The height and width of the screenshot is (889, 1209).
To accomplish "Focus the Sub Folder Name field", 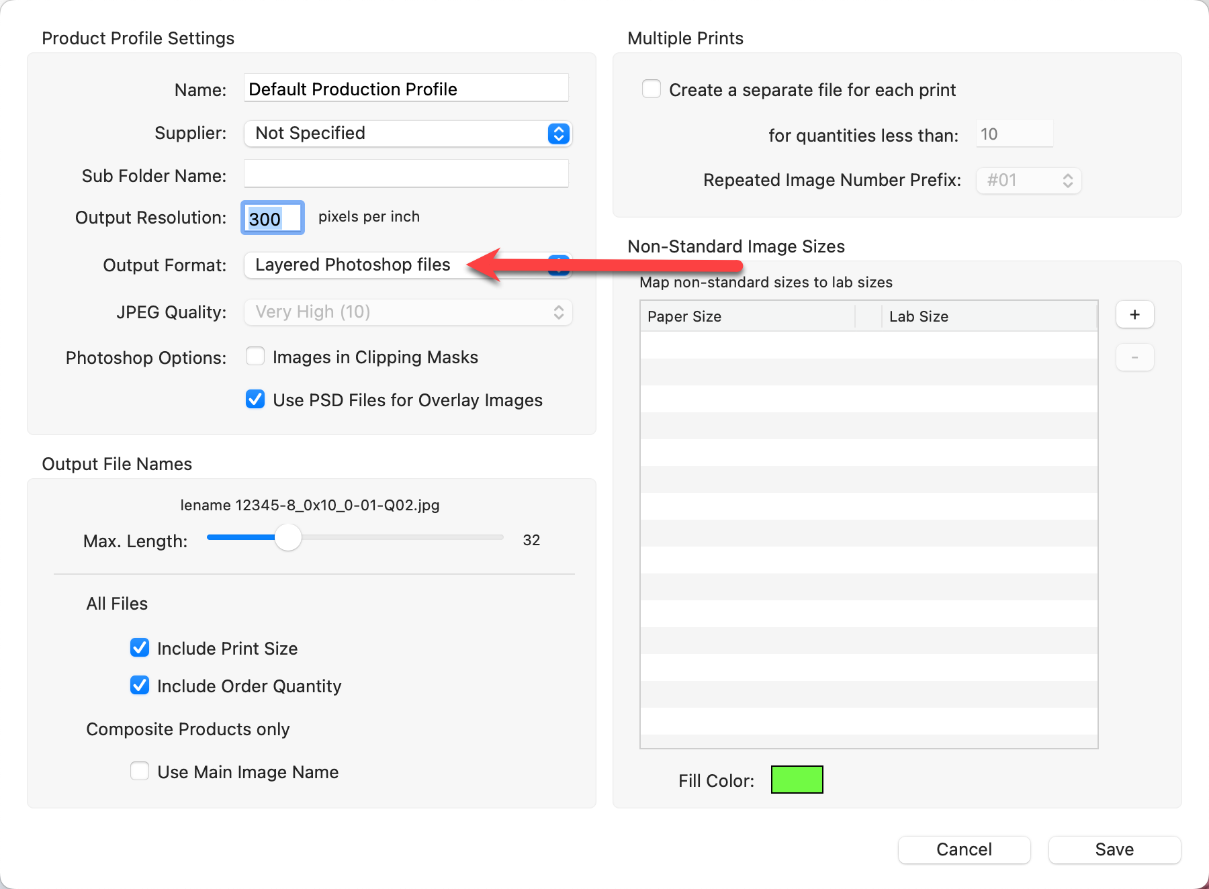I will point(406,175).
